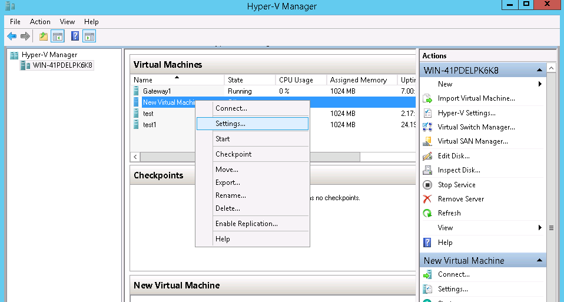The image size is (564, 302).
Task: Click the Hyper-V Manager tree root icon
Action: (14, 55)
